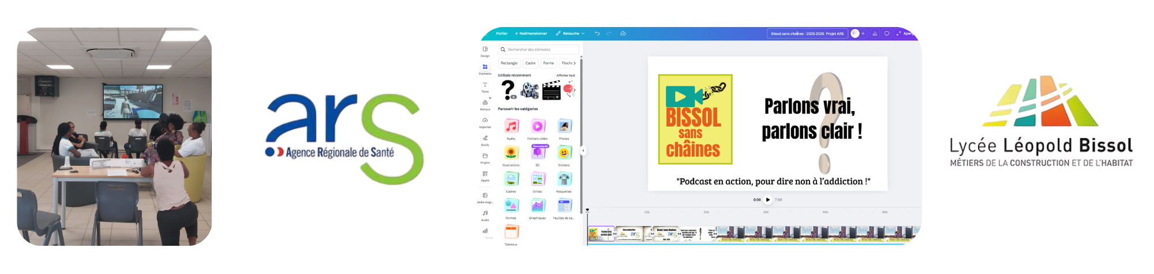Click the redo arrow icon
This screenshot has width=1154, height=274.
click(x=609, y=33)
